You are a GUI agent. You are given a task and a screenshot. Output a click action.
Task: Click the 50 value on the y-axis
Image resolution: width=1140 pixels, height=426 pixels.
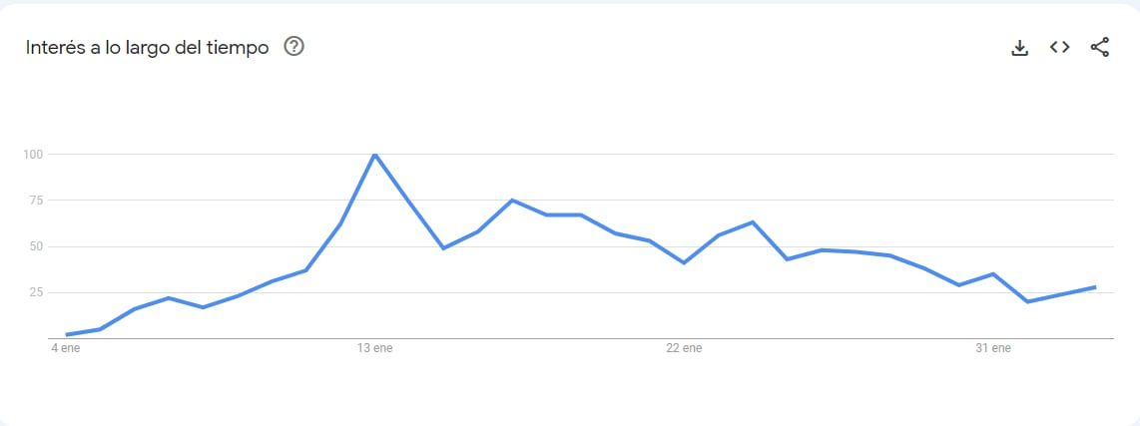click(x=35, y=246)
